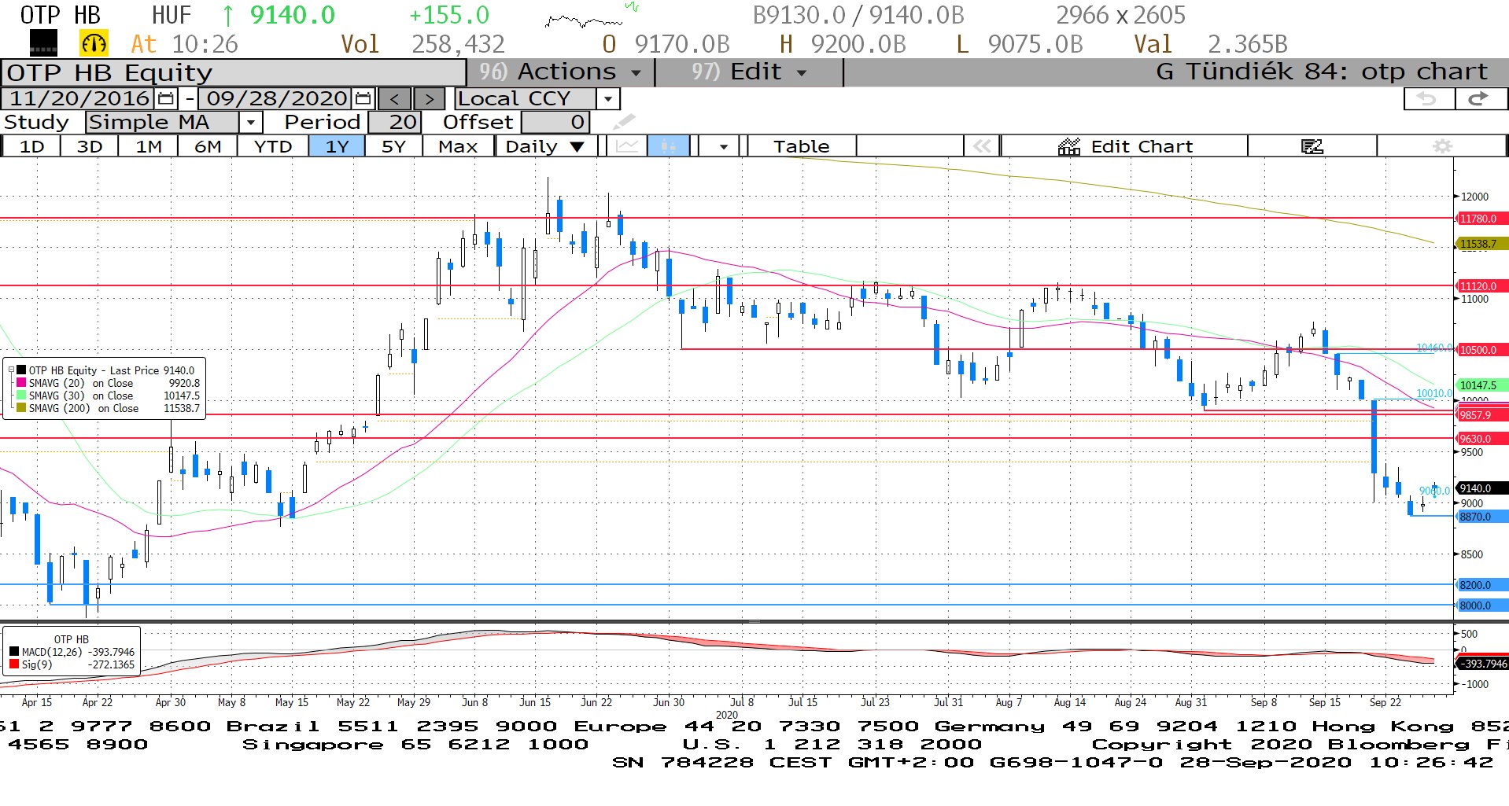Click the SMAVG (20) magenta legend swatch
Viewport: 1509px width, 806px height.
click(x=21, y=383)
